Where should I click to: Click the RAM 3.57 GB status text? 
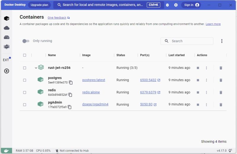tap(25, 150)
